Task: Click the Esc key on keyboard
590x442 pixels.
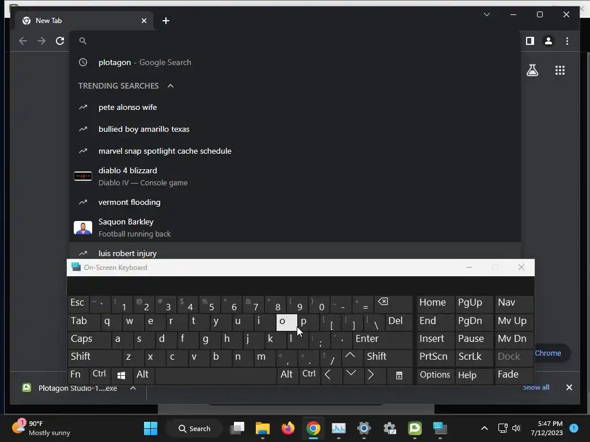Action: (x=78, y=303)
